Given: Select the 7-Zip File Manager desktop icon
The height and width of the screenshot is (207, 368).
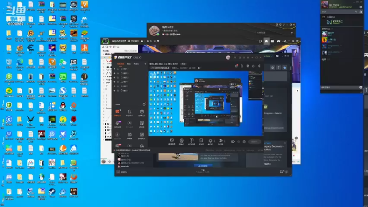Looking at the screenshot, I should [x=74, y=63].
